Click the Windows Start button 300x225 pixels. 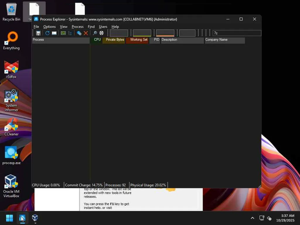[x=9, y=218]
